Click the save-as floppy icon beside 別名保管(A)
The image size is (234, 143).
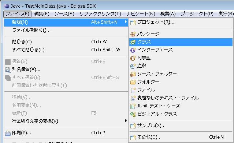(8, 70)
